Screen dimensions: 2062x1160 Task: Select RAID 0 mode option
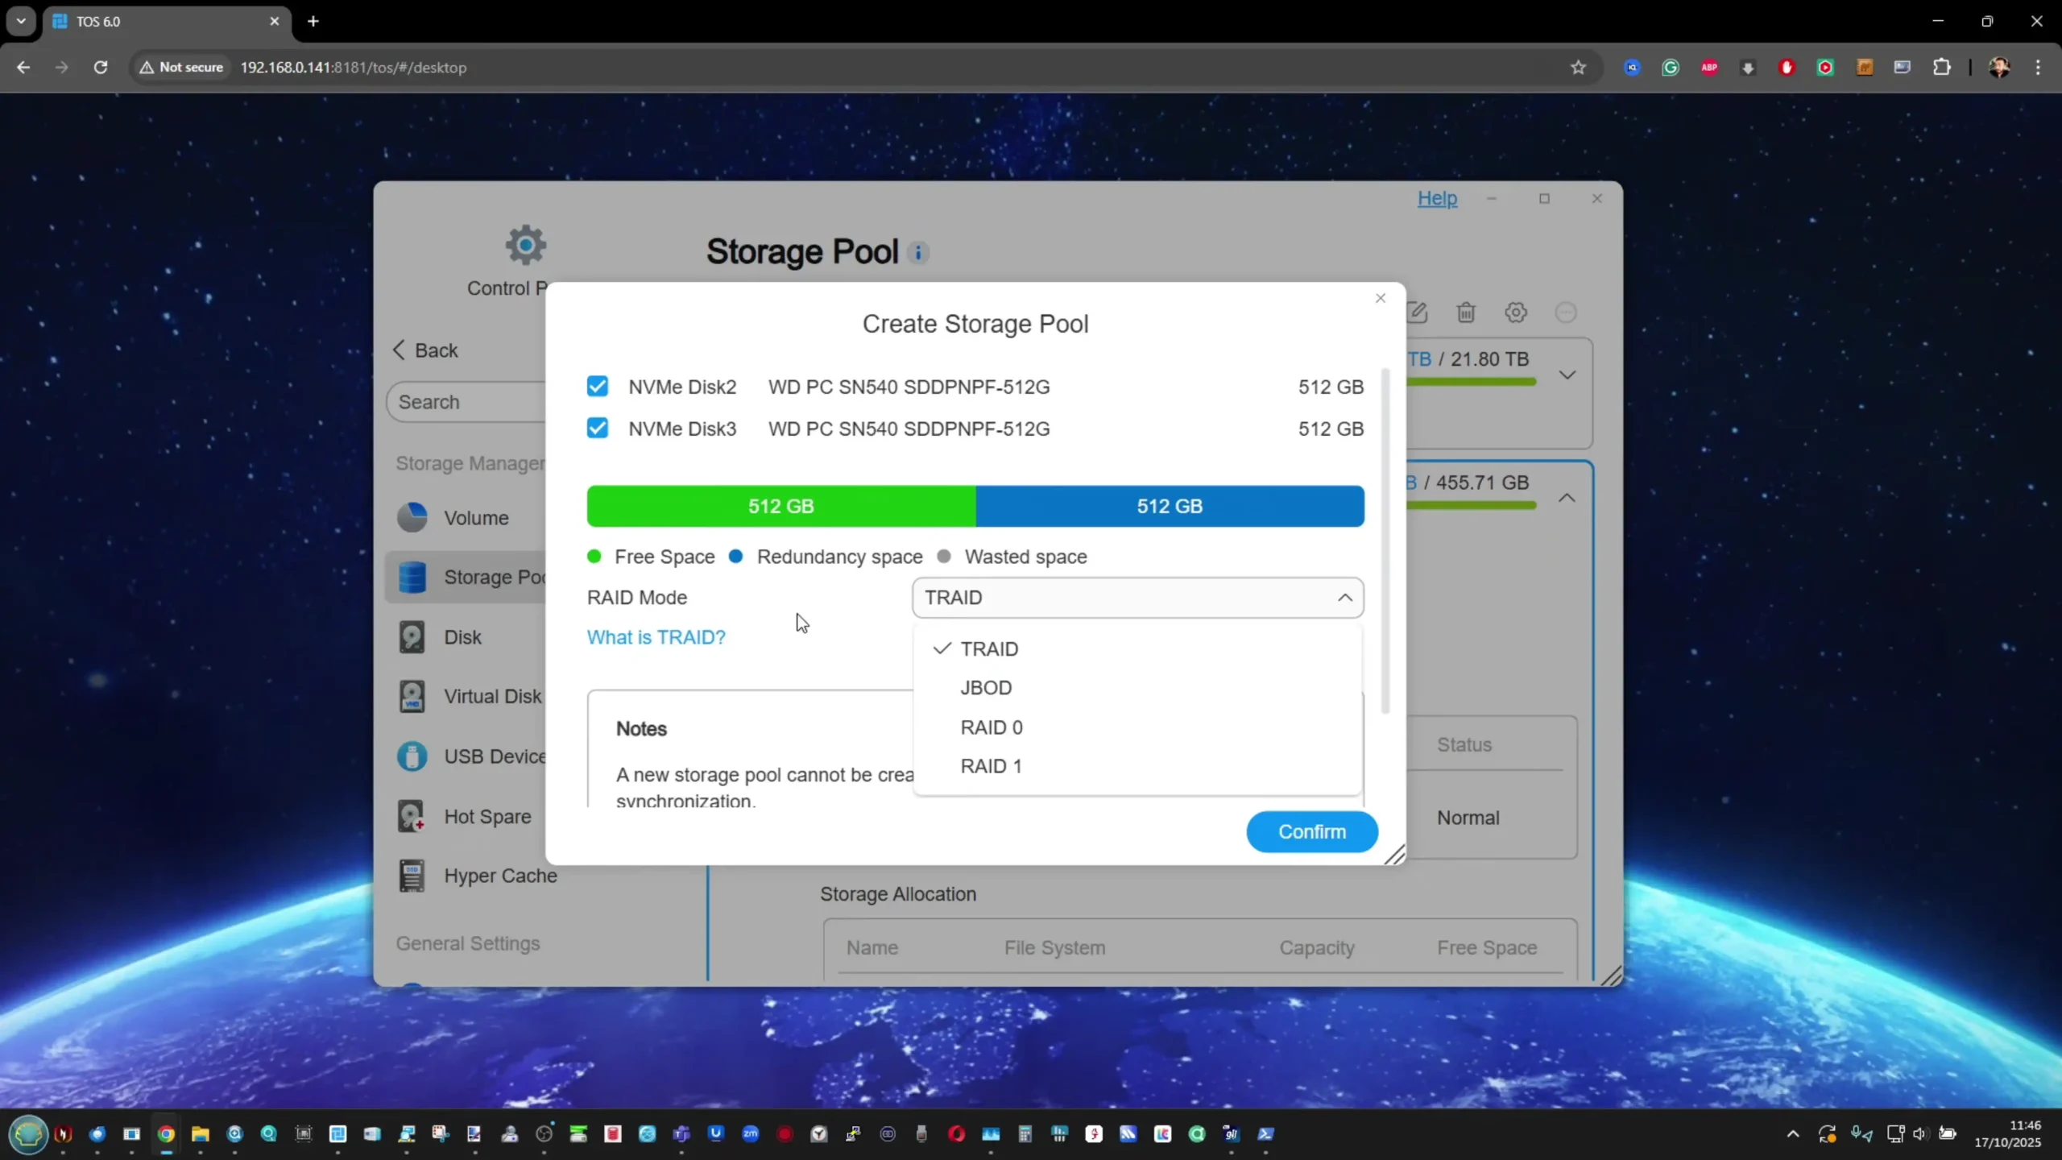991,727
